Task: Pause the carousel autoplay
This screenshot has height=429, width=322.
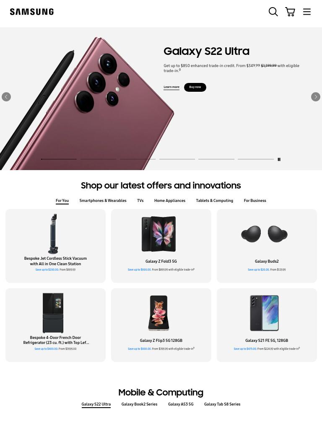Action: coord(279,159)
